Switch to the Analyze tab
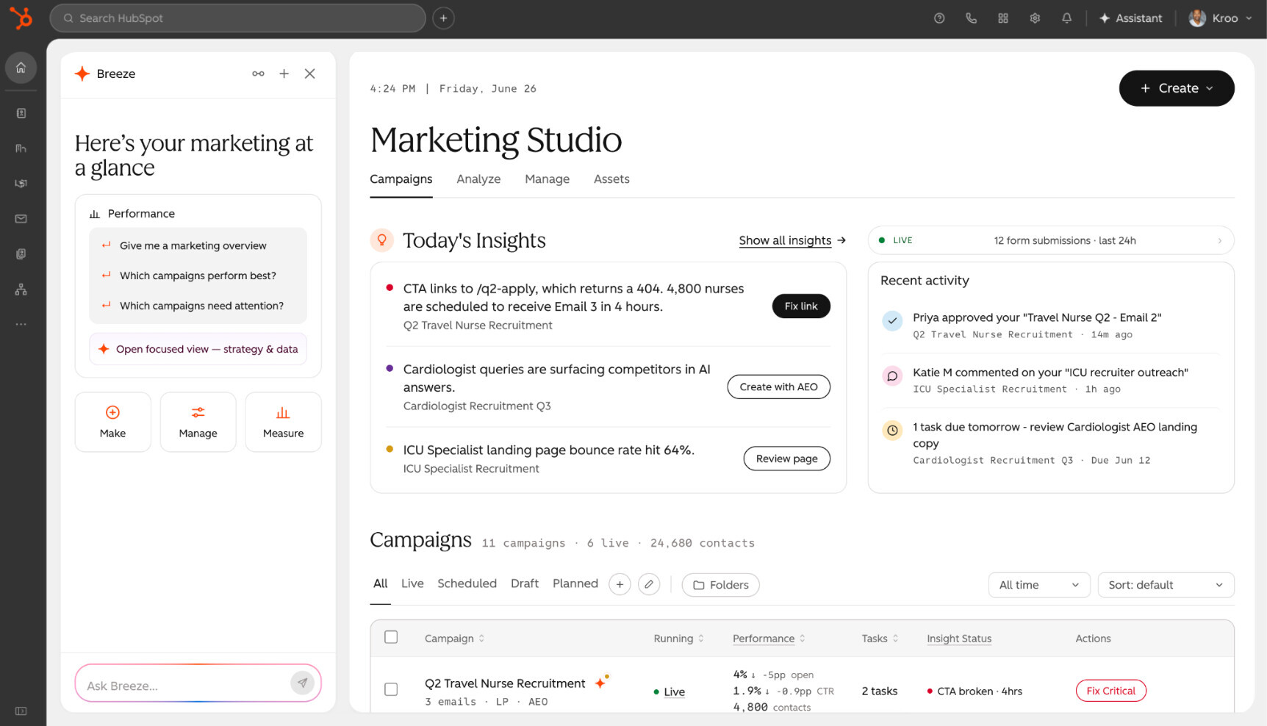 point(478,179)
